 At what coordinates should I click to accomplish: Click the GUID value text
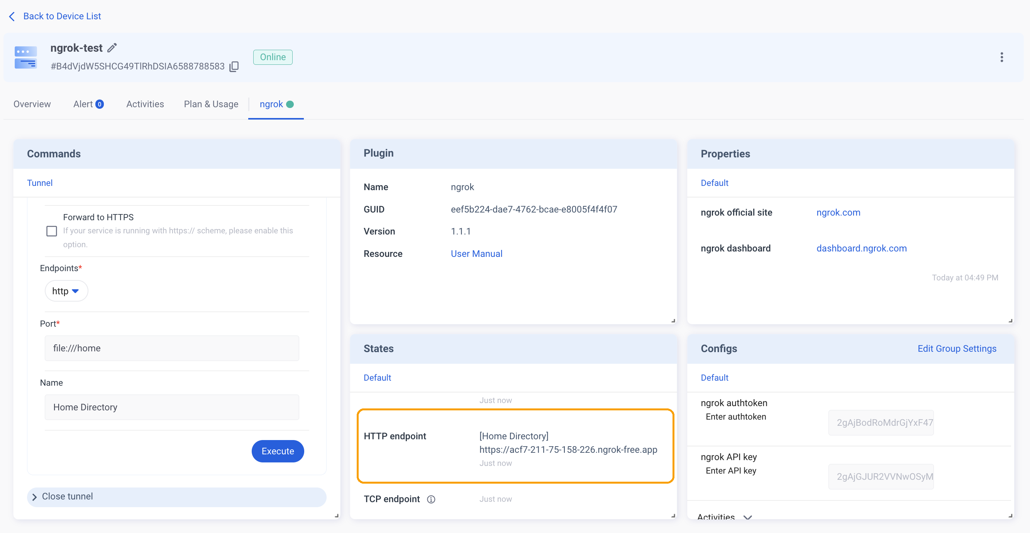534,209
